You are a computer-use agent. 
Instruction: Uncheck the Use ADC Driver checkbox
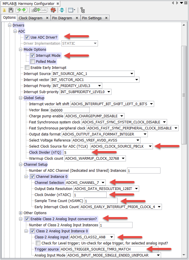(27, 37)
